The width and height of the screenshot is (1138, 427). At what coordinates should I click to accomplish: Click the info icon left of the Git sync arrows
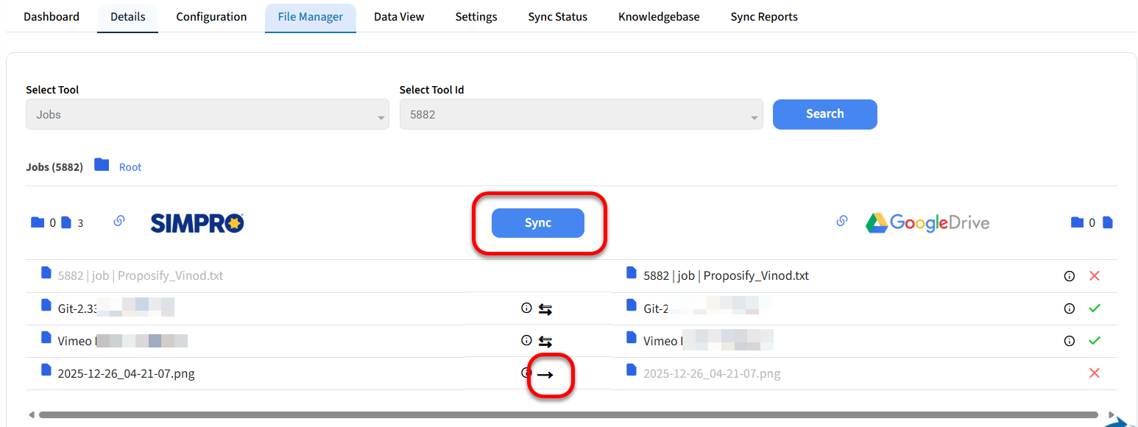tap(526, 308)
